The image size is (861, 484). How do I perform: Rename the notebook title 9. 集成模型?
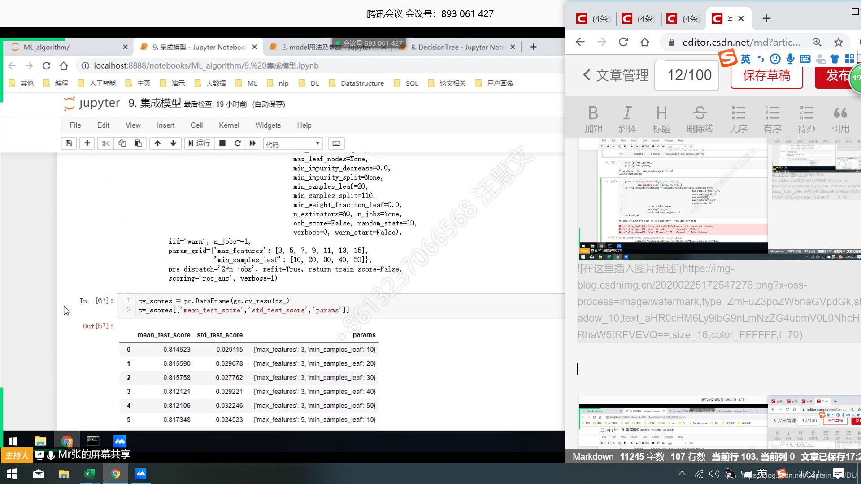154,104
